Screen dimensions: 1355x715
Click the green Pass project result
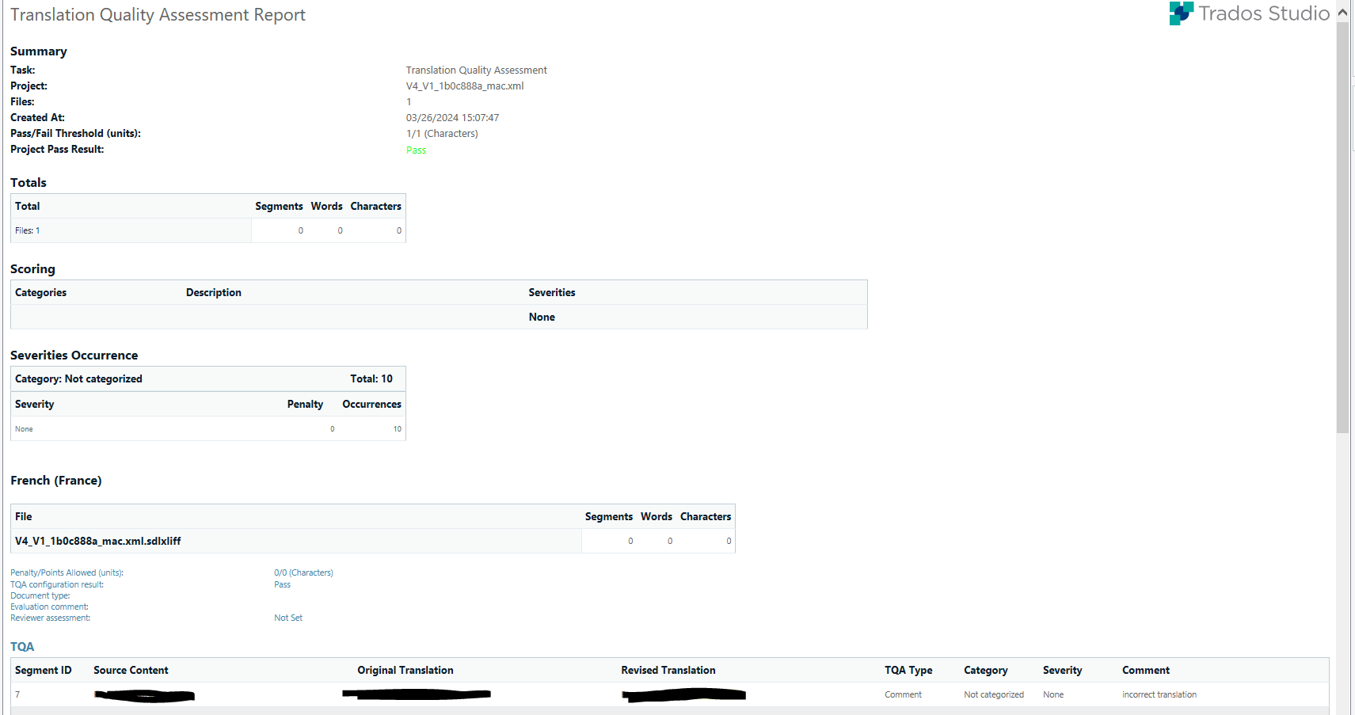416,150
